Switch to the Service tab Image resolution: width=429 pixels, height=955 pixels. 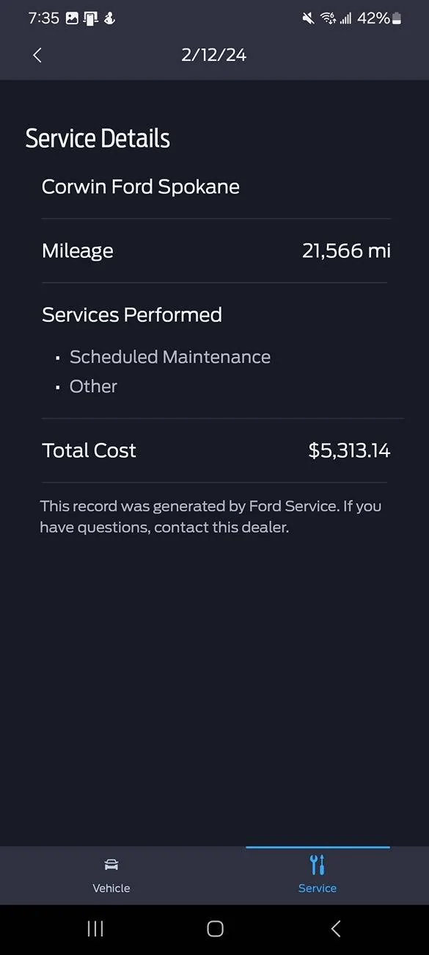(318, 875)
